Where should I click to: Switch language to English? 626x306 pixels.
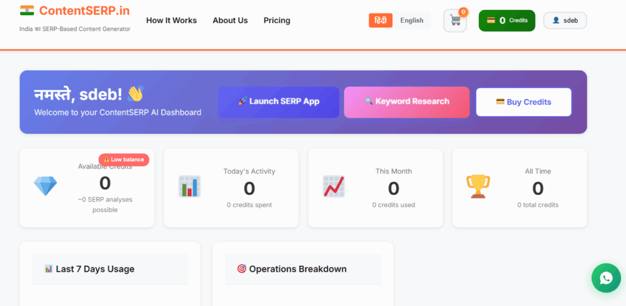[x=411, y=20]
